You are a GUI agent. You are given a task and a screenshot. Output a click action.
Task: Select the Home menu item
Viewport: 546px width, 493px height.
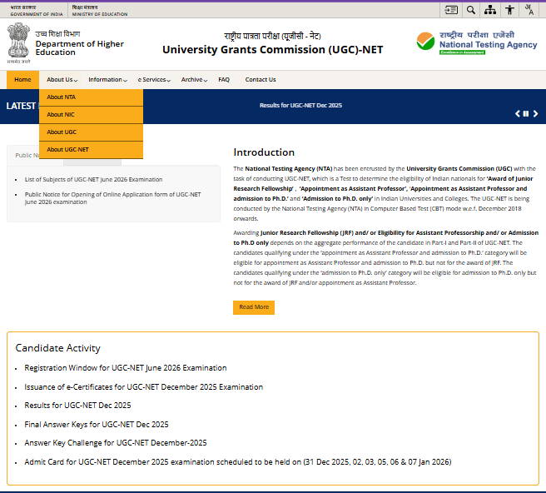(x=22, y=80)
